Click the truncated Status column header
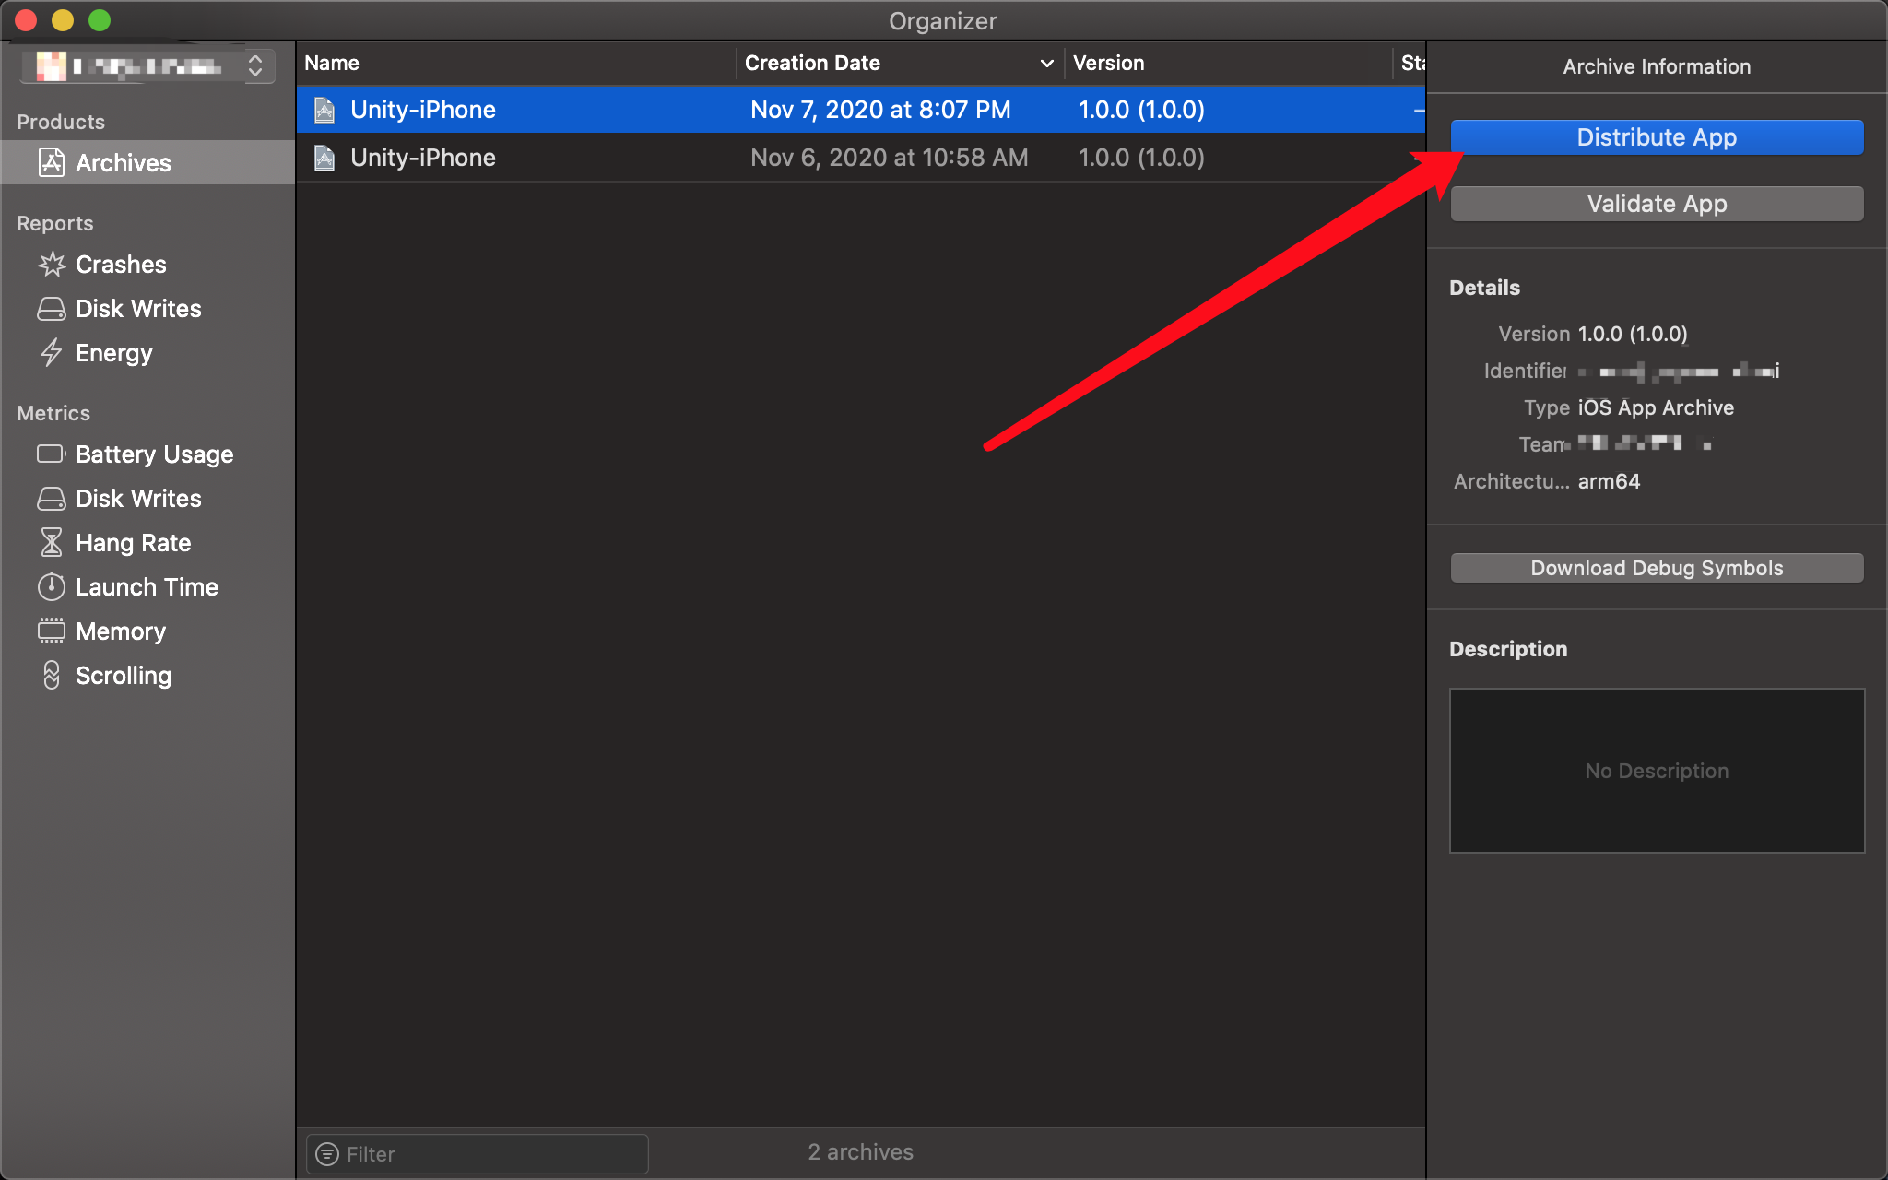 [1412, 63]
